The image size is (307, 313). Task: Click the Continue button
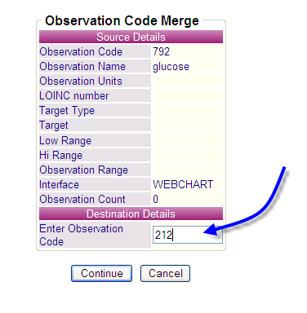101,273
